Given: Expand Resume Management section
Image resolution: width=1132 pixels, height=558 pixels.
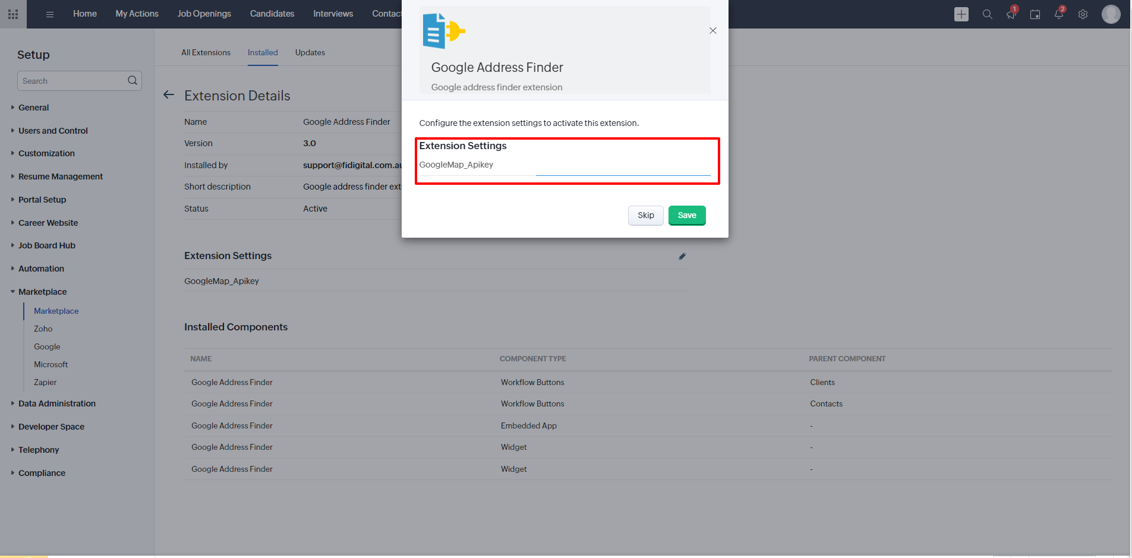Looking at the screenshot, I should click(60, 176).
